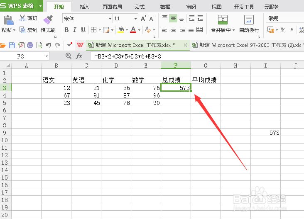Click the justify alignment icon
The height and width of the screenshot is (219, 304).
pos(191,30)
